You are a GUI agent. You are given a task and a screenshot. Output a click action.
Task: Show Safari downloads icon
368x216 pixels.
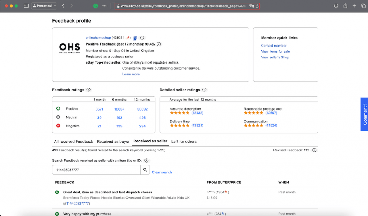tap(336, 6)
